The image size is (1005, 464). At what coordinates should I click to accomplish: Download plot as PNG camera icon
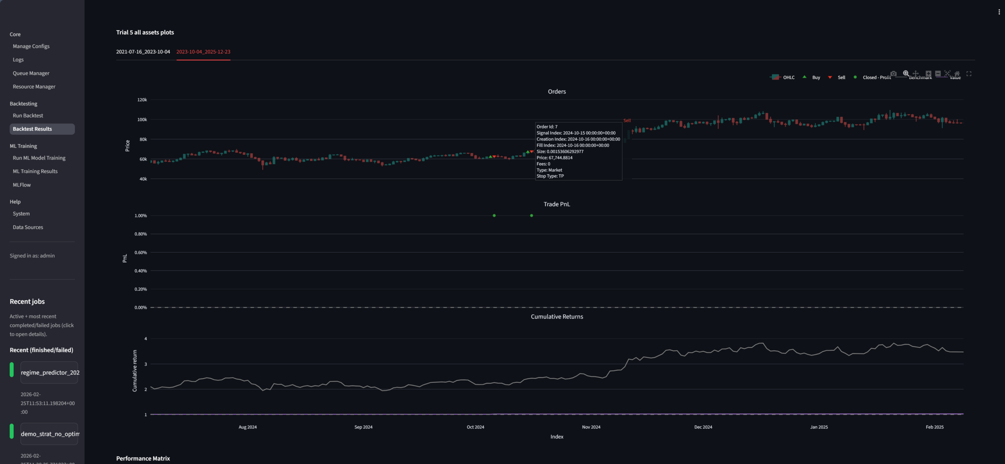894,74
